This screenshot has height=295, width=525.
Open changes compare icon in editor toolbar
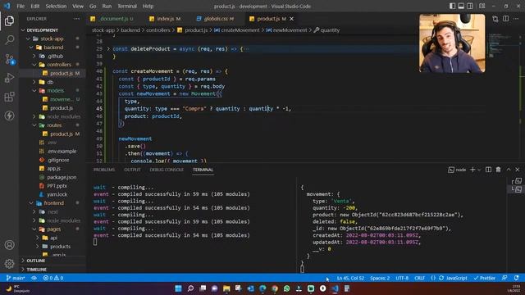click(495, 19)
